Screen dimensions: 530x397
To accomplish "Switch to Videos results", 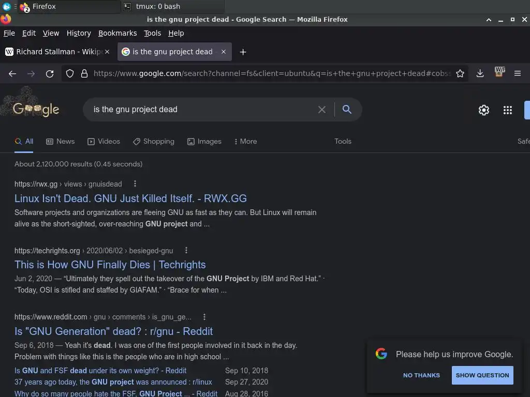I will coord(104,142).
